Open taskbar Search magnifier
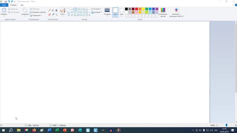 coord(11,130)
